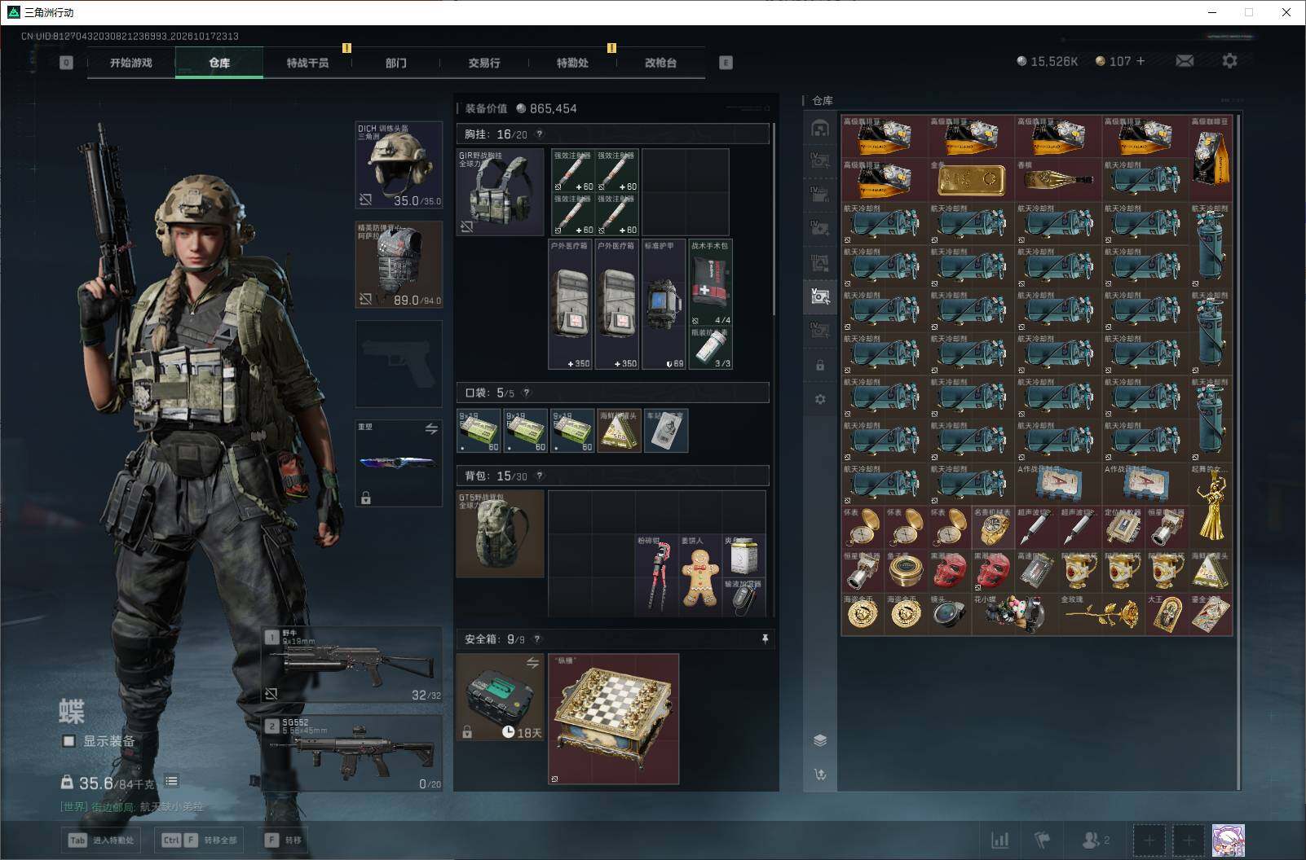Click the warehouse grid vertical scrollbar
The width and height of the screenshot is (1306, 860).
[x=1238, y=452]
